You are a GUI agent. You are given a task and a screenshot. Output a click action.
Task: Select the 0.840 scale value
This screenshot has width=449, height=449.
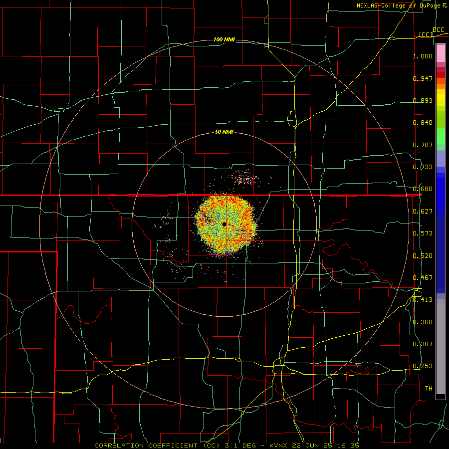click(x=423, y=123)
